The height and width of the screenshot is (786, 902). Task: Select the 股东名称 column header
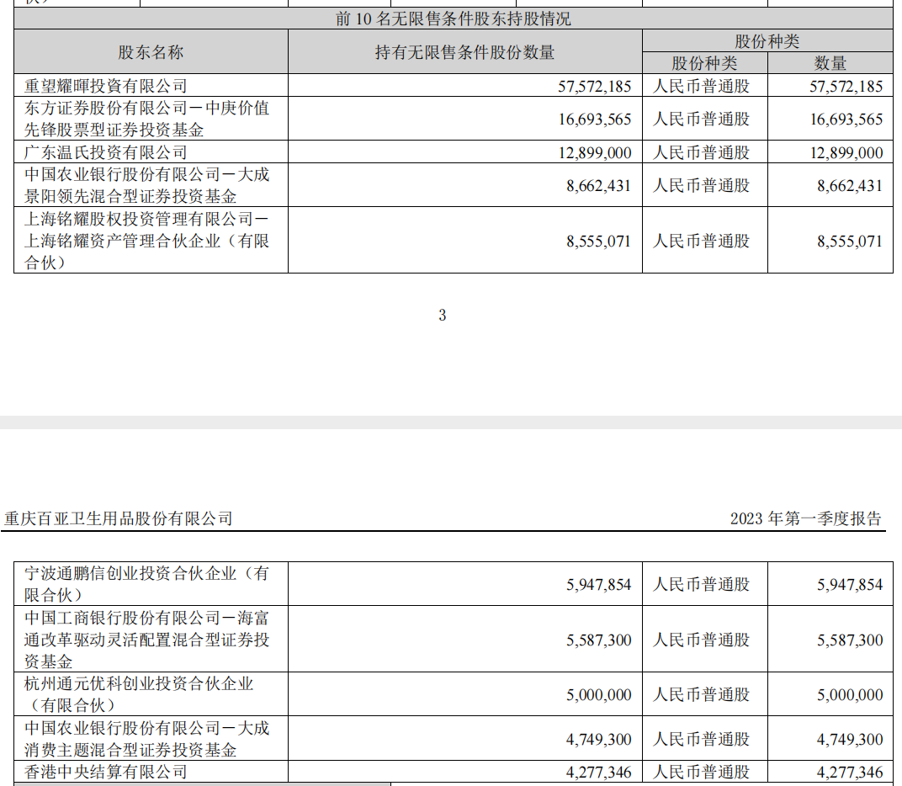click(151, 52)
